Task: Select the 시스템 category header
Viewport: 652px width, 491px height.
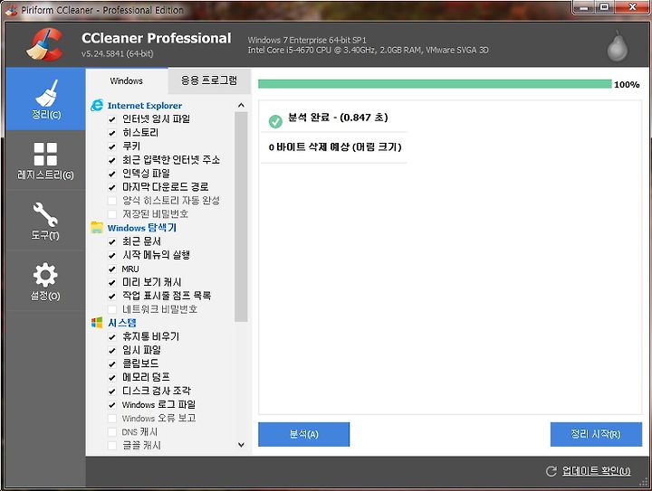Action: 122,323
